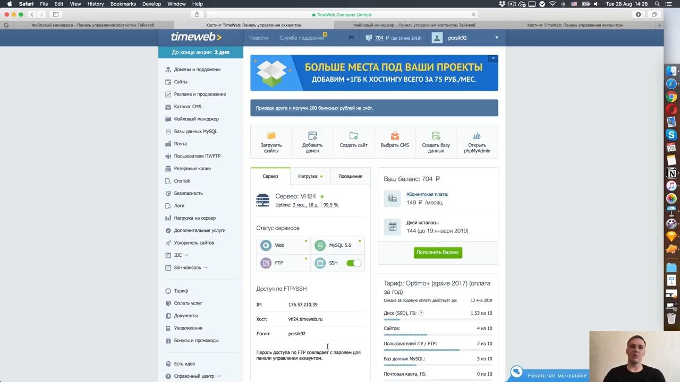Click the Пользователи ПУ/FTP sidebar icon
The image size is (680, 382).
click(168, 156)
